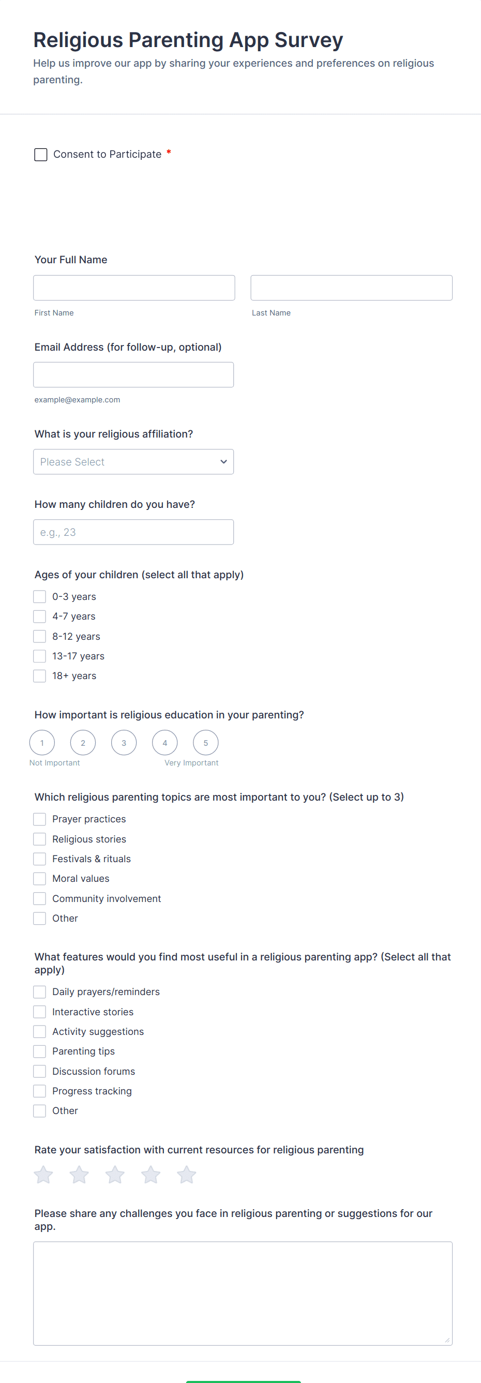Viewport: 481px width, 1383px height.
Task: Click the challenges and suggestions text area
Action: click(x=243, y=1293)
